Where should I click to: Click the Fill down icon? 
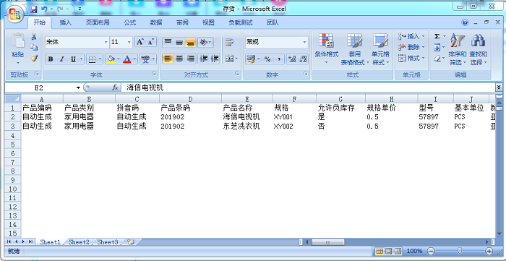(x=437, y=48)
